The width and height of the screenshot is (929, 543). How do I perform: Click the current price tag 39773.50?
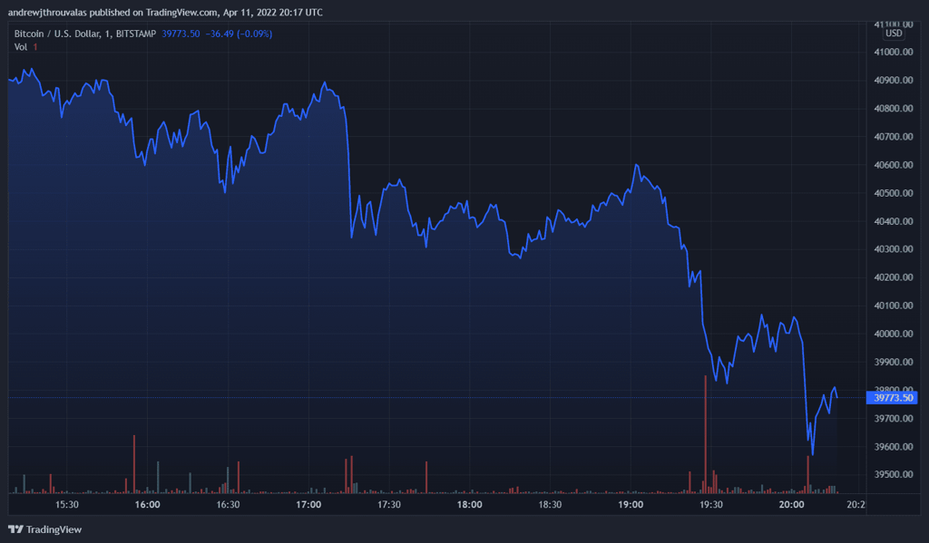[894, 397]
